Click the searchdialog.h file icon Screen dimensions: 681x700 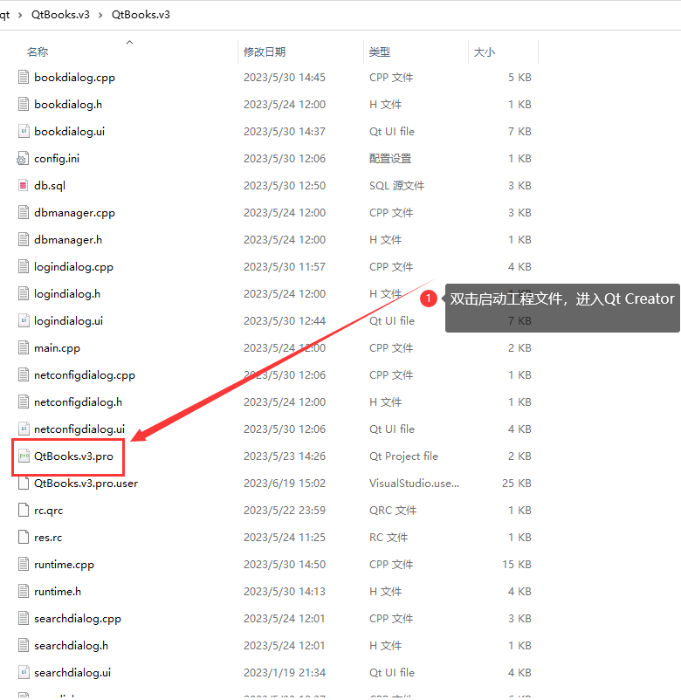click(x=24, y=646)
